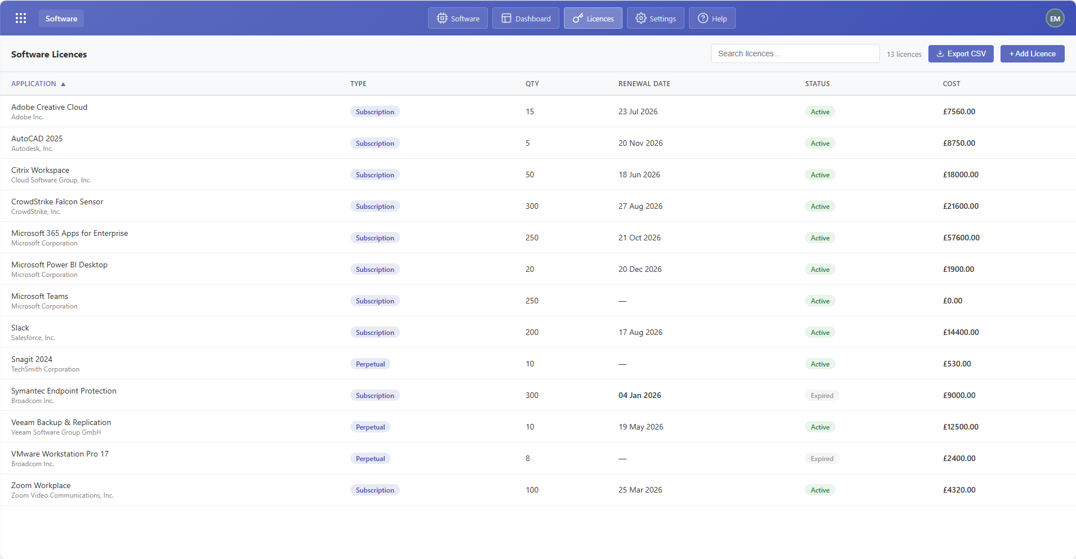The width and height of the screenshot is (1076, 559).
Task: Sort by the Type column header
Action: point(358,83)
